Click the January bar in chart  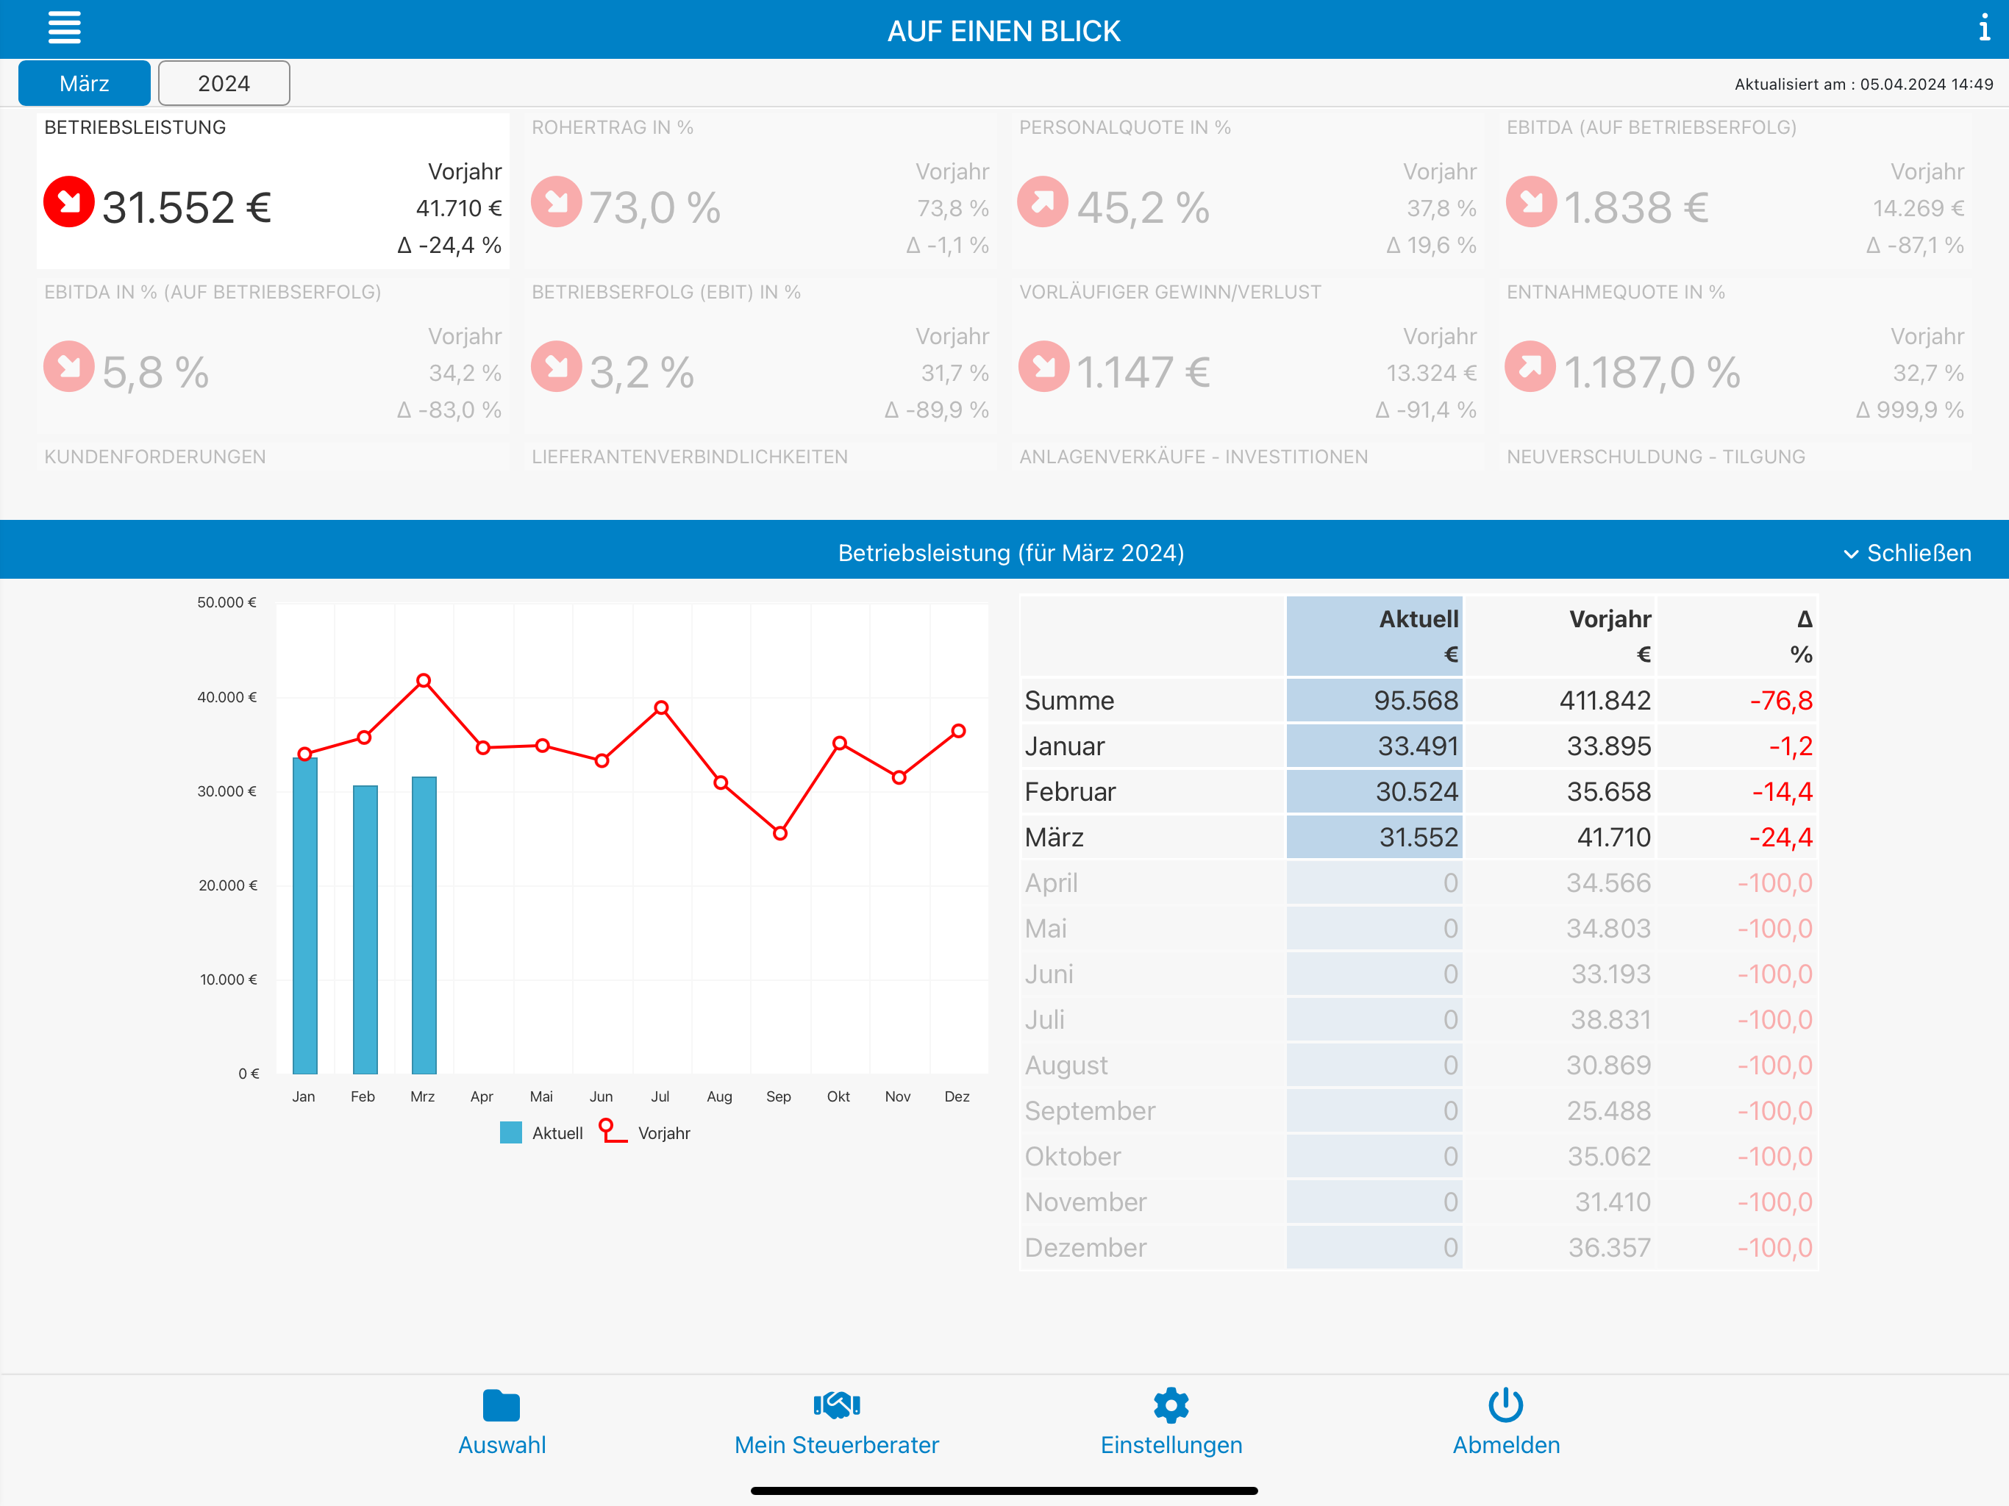(x=305, y=916)
